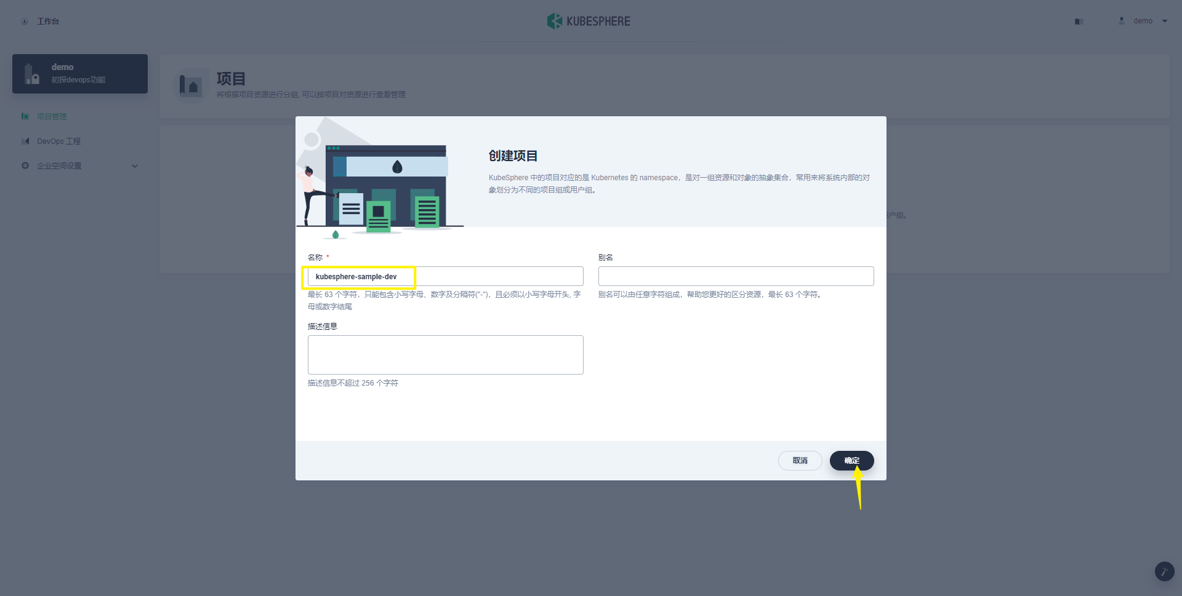Click the hammer toolbox icon at the bottom right

pyautogui.click(x=1164, y=571)
